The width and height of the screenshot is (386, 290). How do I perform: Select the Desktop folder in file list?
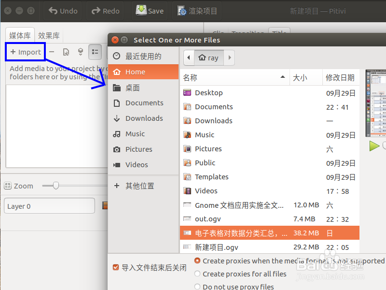click(270, 93)
